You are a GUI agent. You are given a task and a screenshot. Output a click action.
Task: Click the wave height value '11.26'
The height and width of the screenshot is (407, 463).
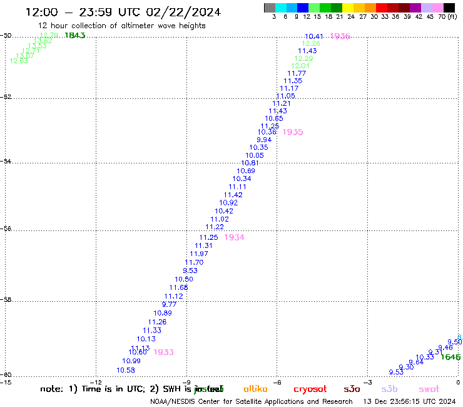(157, 322)
